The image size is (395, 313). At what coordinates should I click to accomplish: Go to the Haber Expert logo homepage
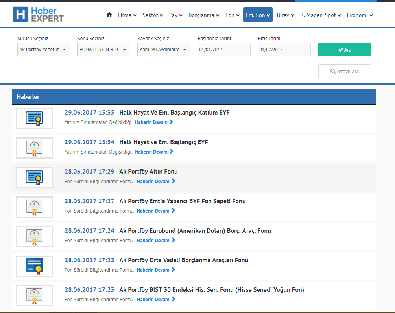coord(38,15)
